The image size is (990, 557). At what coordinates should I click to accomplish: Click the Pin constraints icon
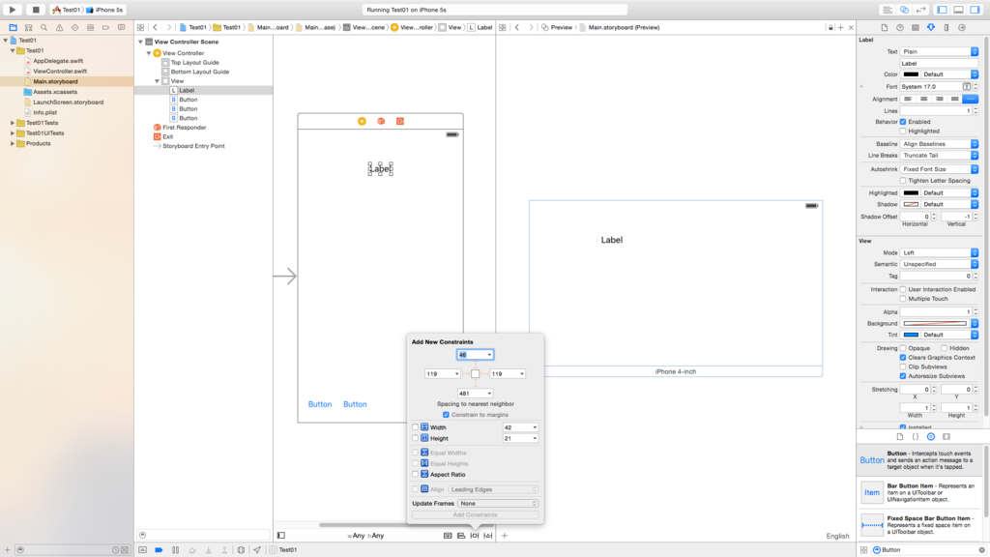pyautogui.click(x=474, y=536)
